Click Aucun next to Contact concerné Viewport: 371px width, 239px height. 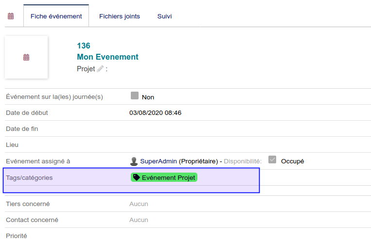[x=139, y=220]
